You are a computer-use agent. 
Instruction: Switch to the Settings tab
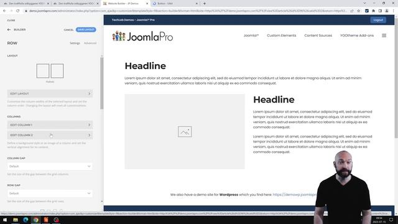tap(75, 43)
